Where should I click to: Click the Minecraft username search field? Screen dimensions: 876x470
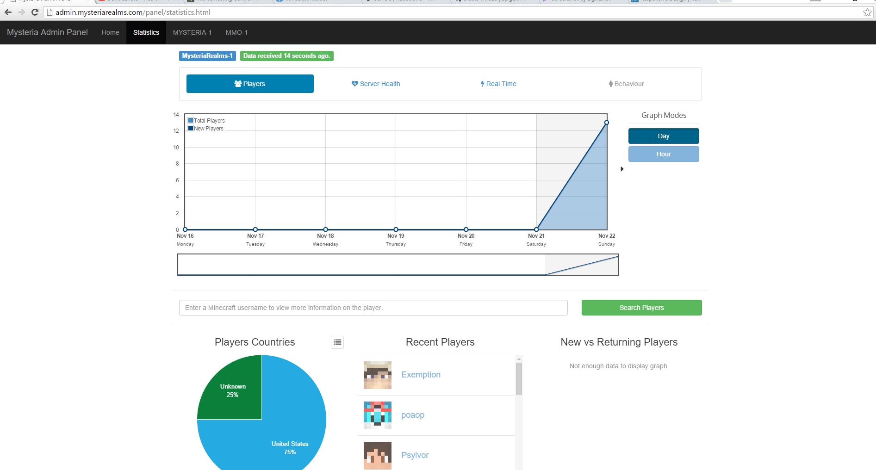click(373, 307)
